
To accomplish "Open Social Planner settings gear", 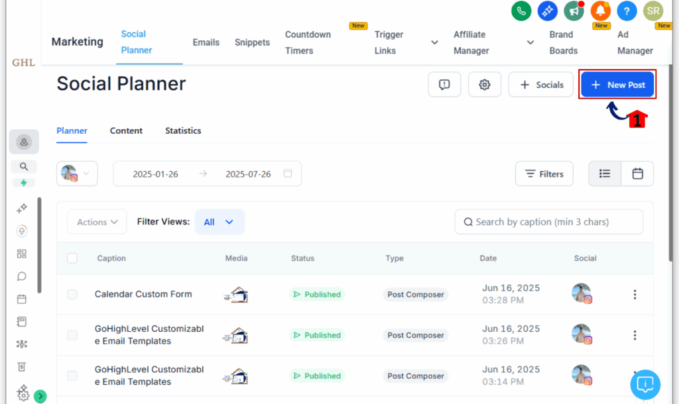I will [x=485, y=84].
